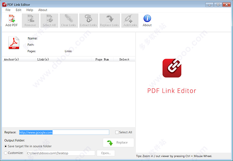Close the PDF Link Editor window
The width and height of the screenshot is (233, 161).
[227, 5]
